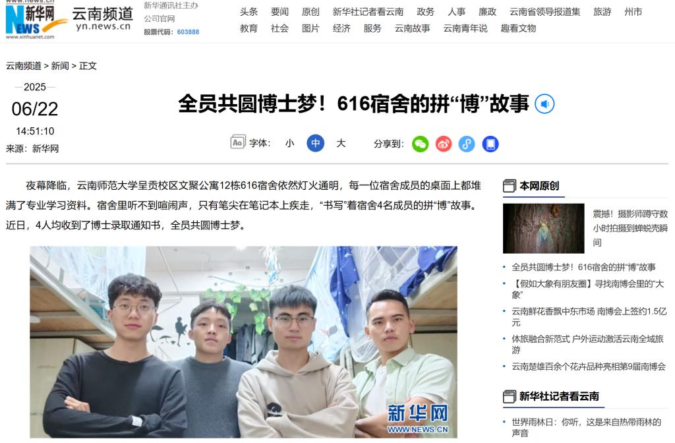
Task: Copy article link via chain icon
Action: click(467, 144)
